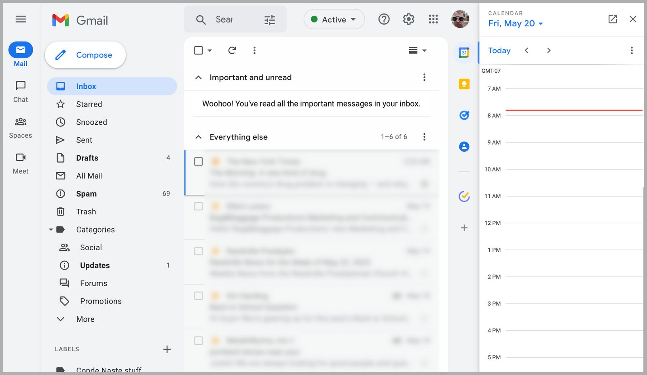Click the search magnifier icon
The height and width of the screenshot is (375, 647).
[x=201, y=19]
